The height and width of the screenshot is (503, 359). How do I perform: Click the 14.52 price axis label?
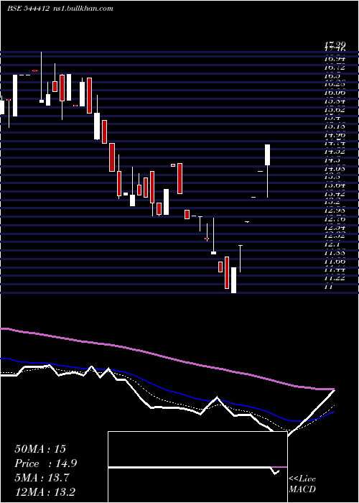[335, 152]
